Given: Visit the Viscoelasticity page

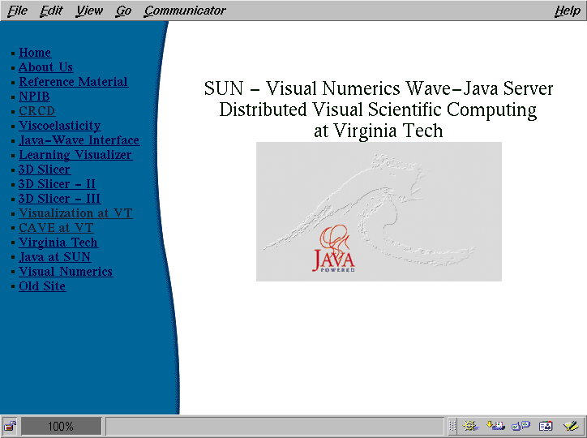Looking at the screenshot, I should [x=60, y=126].
